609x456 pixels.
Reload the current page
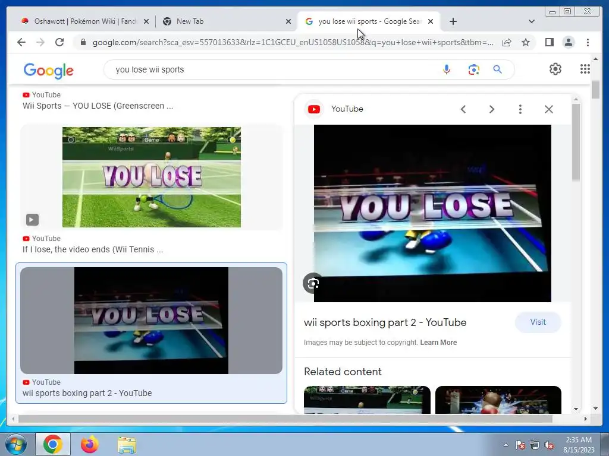click(x=59, y=42)
